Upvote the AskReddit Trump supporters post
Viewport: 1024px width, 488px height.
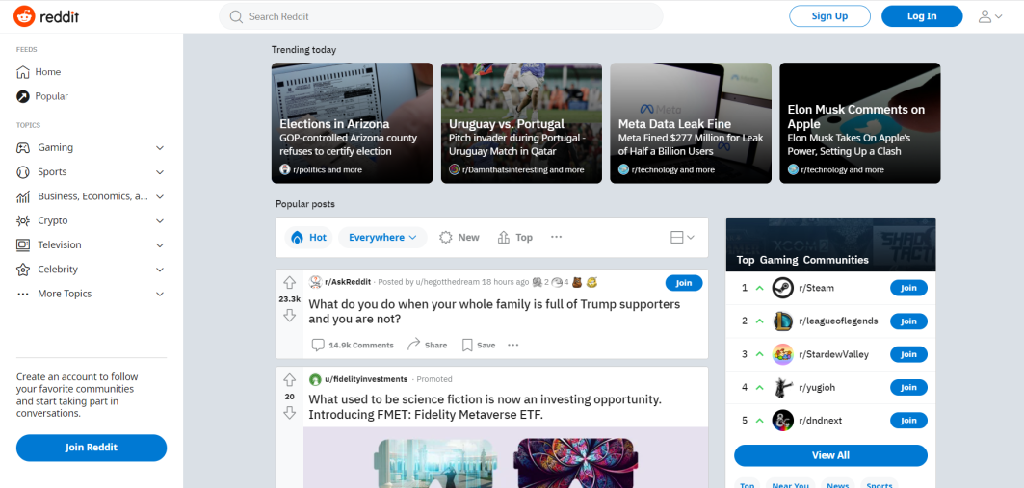click(x=289, y=282)
